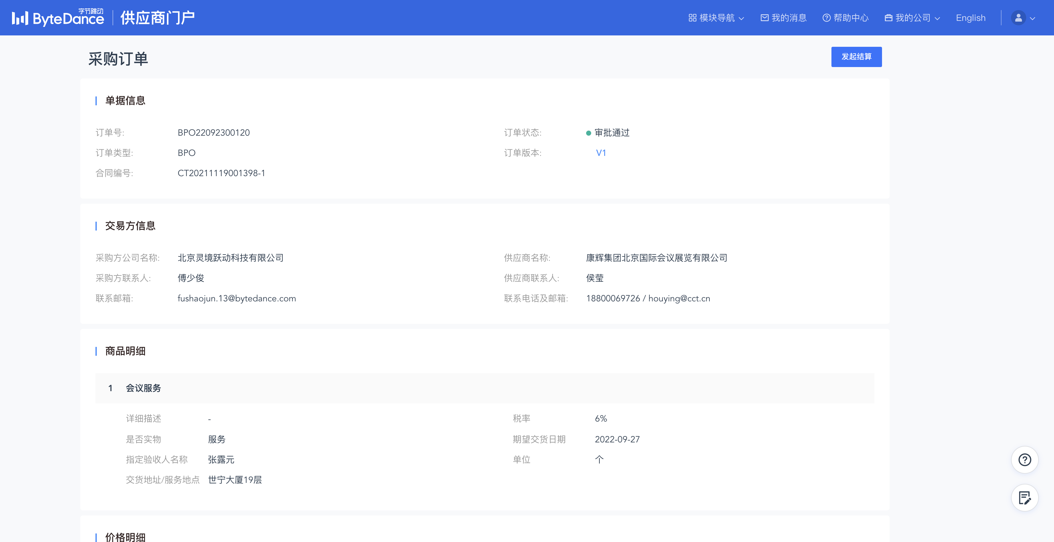Click the my company briefcase icon
This screenshot has width=1054, height=542.
[x=888, y=18]
